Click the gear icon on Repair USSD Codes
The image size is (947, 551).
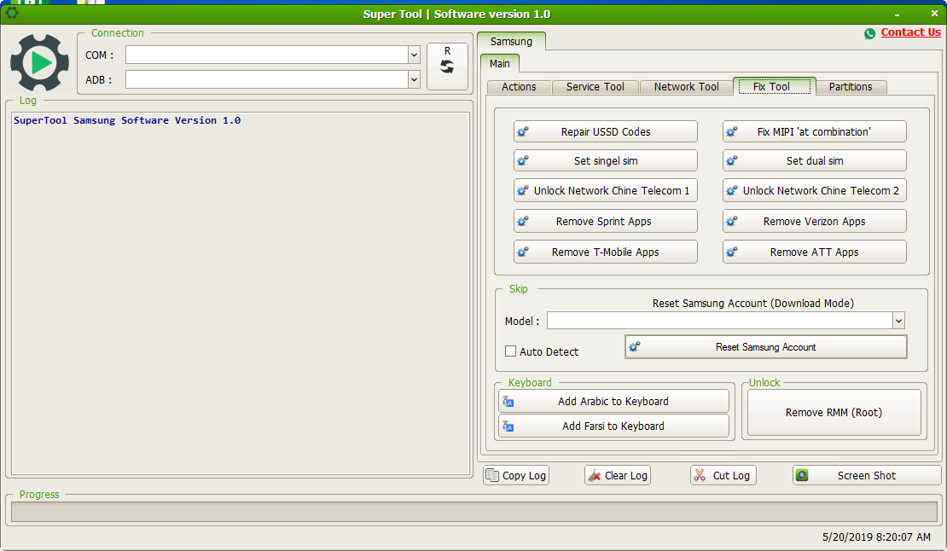[523, 131]
